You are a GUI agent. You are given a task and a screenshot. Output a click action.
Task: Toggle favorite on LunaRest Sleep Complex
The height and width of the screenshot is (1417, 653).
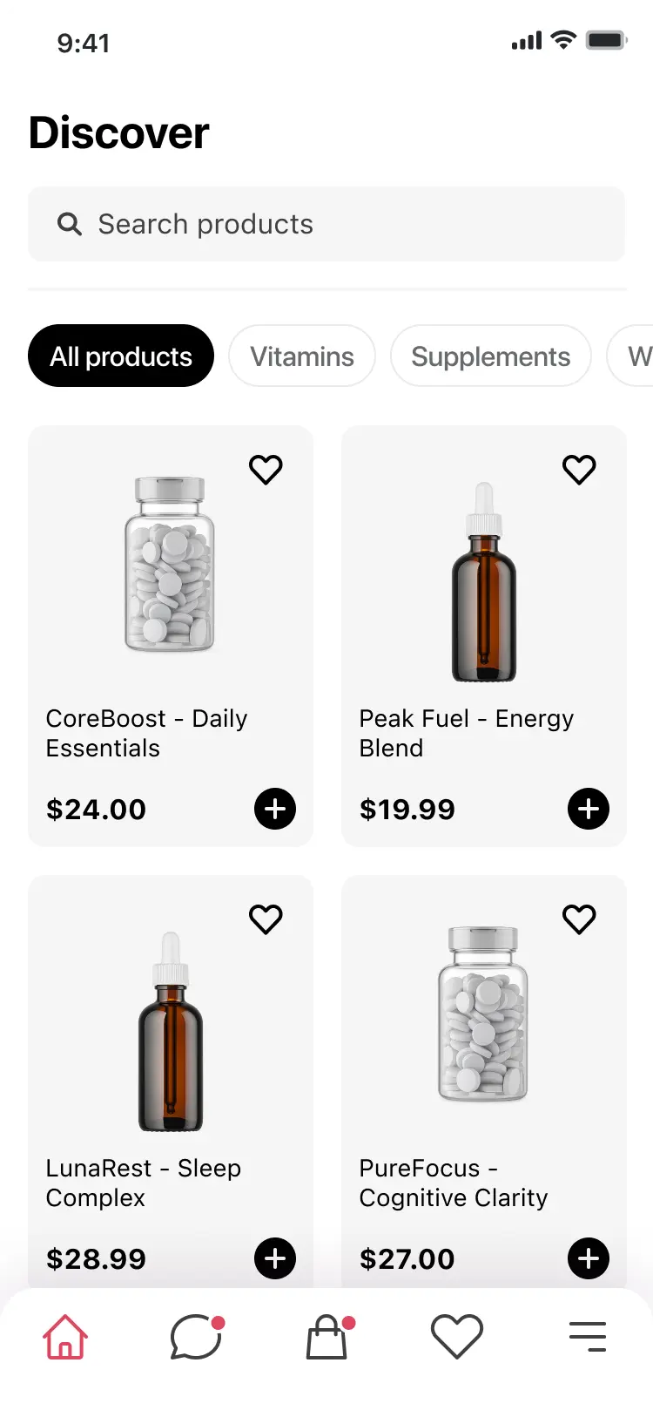[266, 919]
